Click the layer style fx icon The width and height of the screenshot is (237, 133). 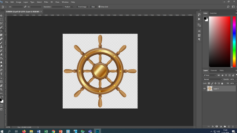click(x=213, y=127)
